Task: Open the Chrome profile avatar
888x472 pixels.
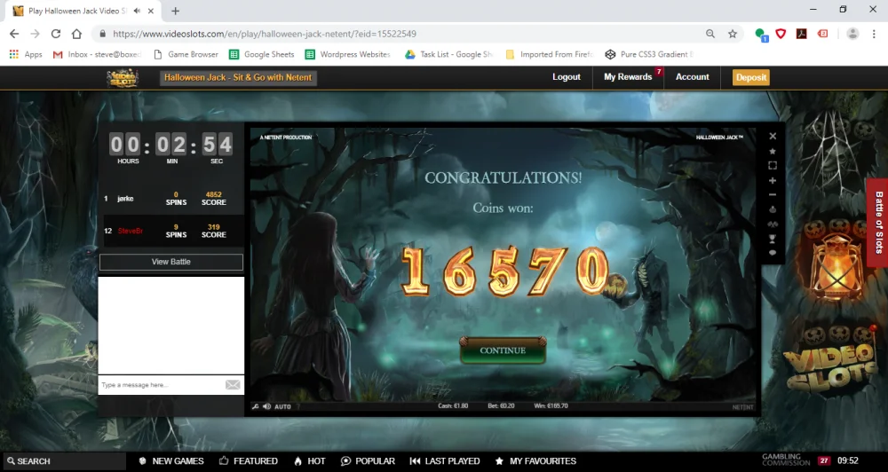Action: pyautogui.click(x=852, y=34)
